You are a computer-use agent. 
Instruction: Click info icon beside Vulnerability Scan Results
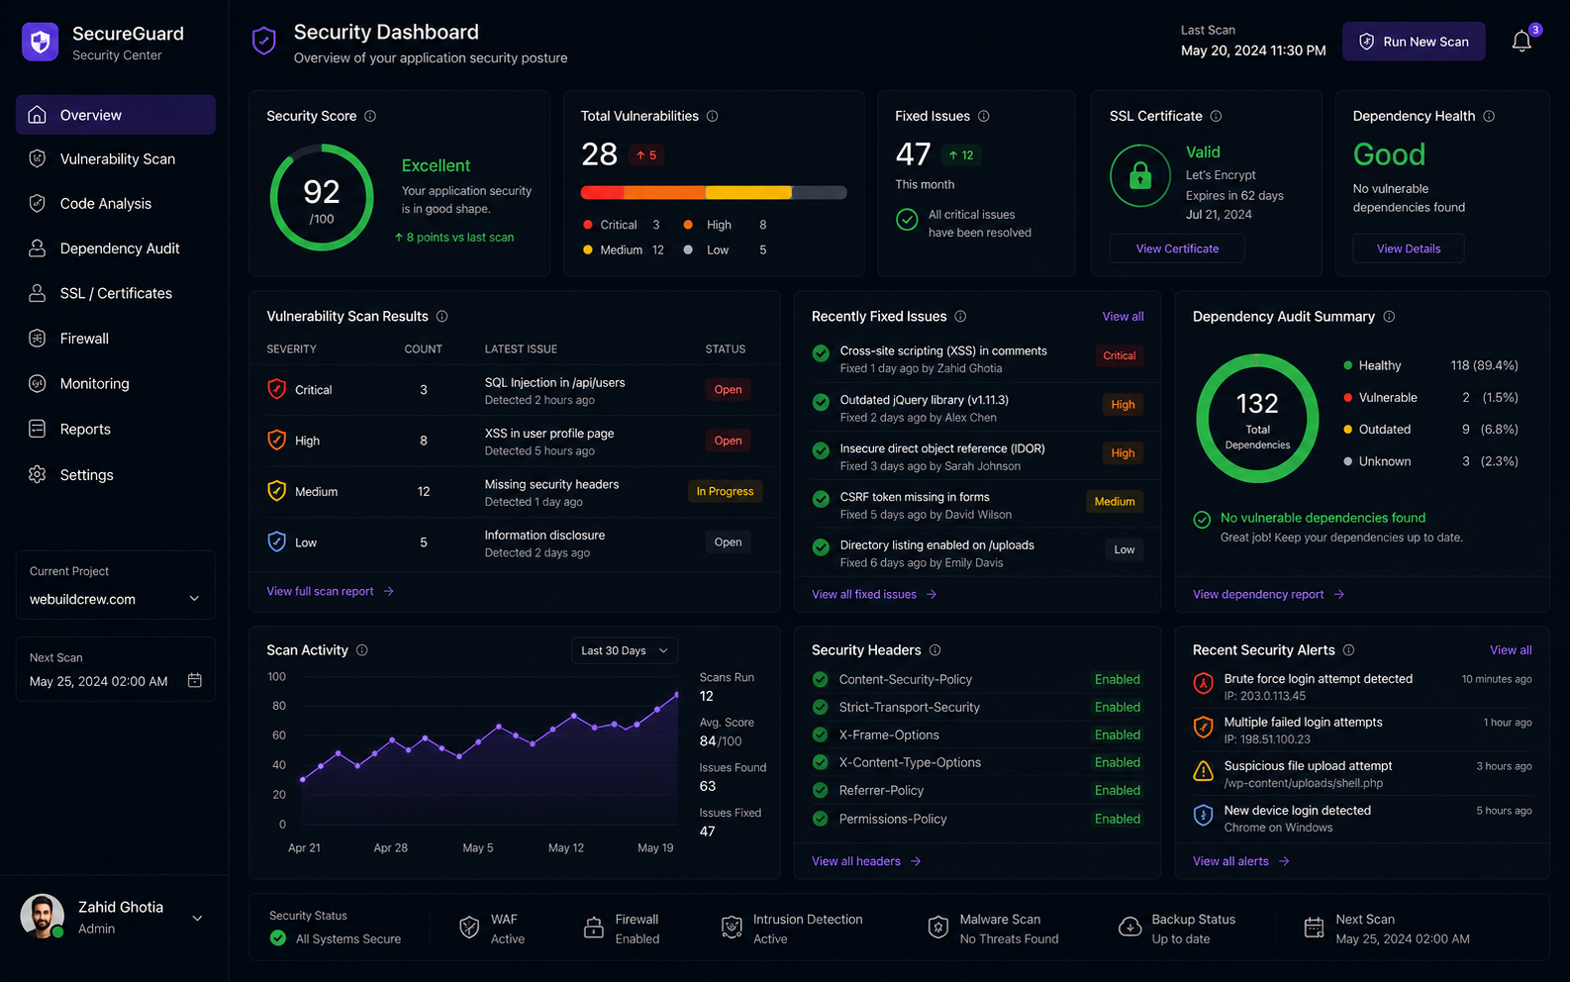pyautogui.click(x=442, y=316)
